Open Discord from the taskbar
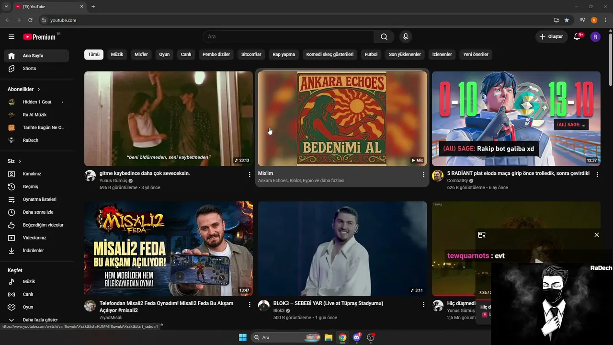Image resolution: width=613 pixels, height=345 pixels. point(356,337)
